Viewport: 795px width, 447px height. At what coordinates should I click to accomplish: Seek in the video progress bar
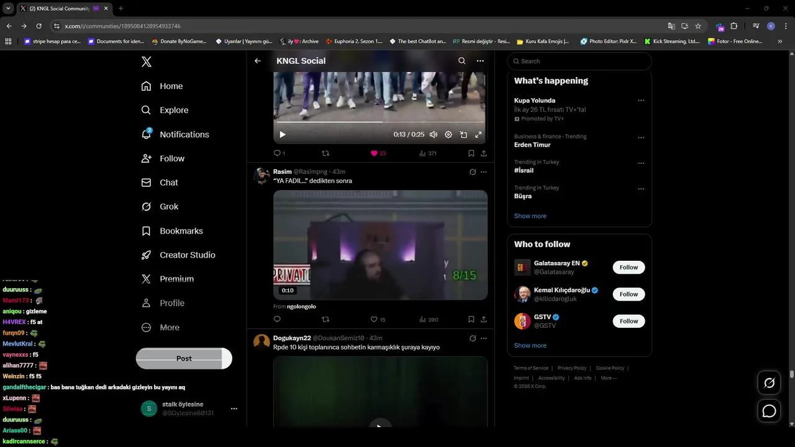pyautogui.click(x=379, y=122)
